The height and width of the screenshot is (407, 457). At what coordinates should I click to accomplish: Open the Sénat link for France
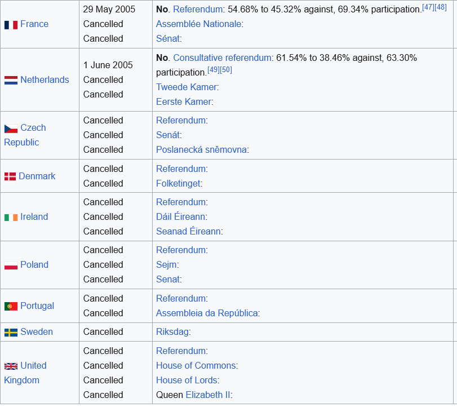[168, 38]
